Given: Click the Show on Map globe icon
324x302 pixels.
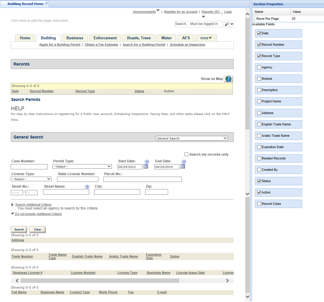Looking at the screenshot, I should tap(228, 79).
